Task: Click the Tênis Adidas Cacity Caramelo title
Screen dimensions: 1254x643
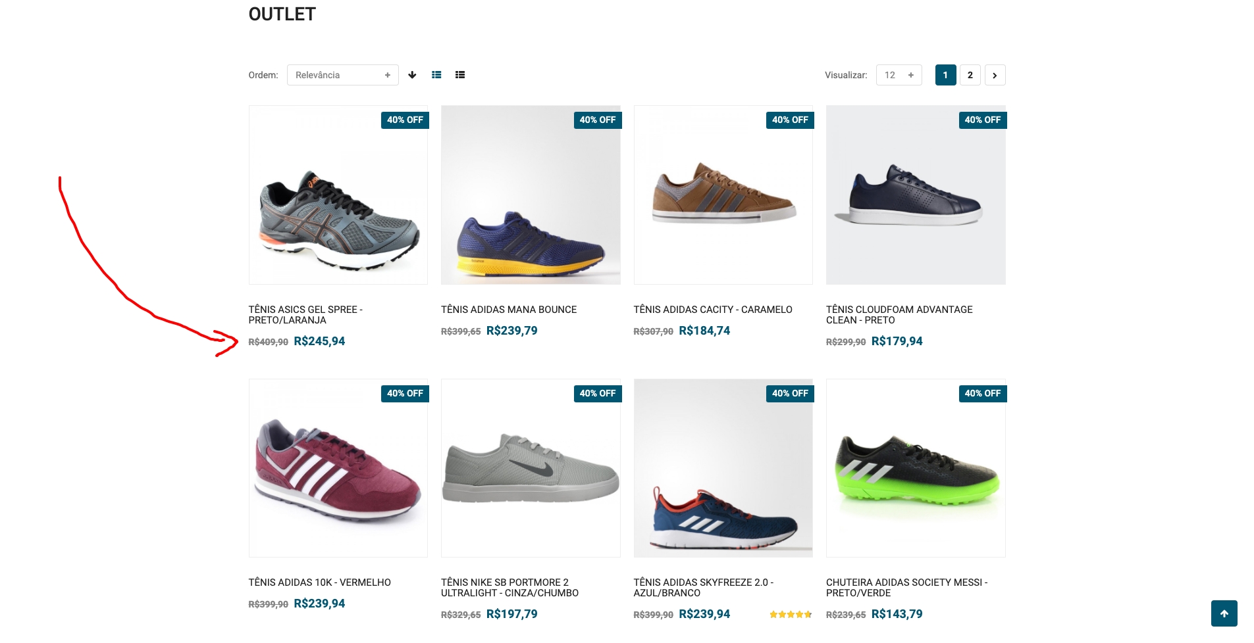Action: 713,310
